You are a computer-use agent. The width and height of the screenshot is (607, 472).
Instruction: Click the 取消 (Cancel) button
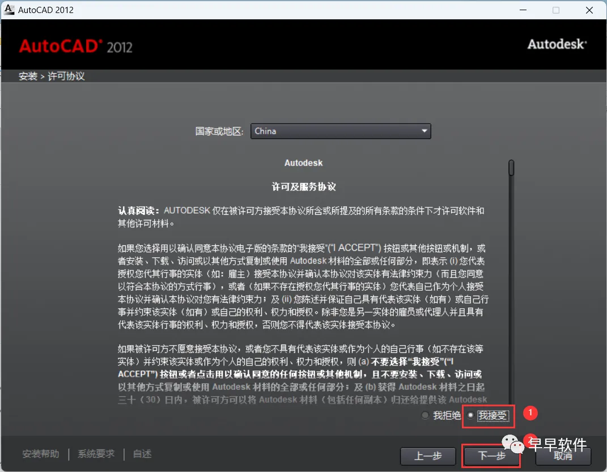[x=563, y=456]
